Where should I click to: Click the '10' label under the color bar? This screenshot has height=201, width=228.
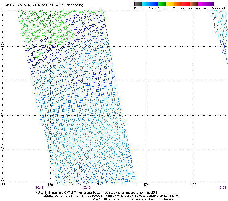pos(151,8)
